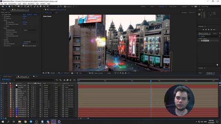Screen dimensions: 221x124
Task: Toggle the Snapping checkbox in toolbar
Action: [65, 7]
